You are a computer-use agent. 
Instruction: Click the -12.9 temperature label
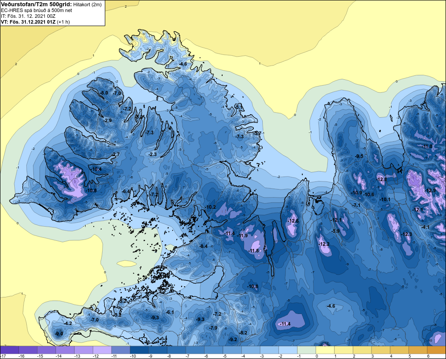point(431,190)
